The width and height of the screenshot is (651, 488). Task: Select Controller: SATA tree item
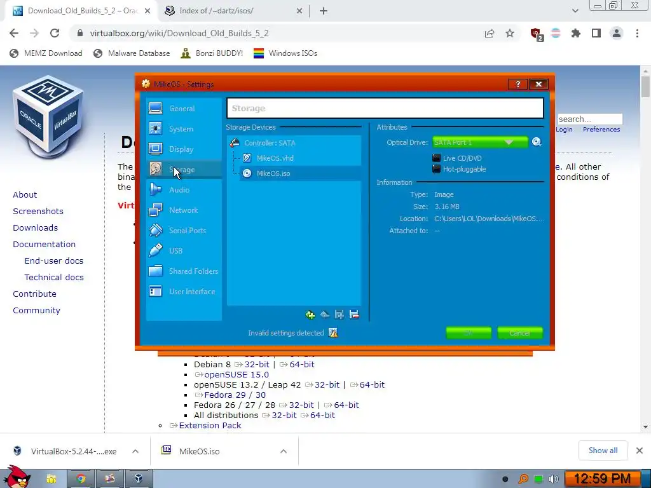point(294,143)
